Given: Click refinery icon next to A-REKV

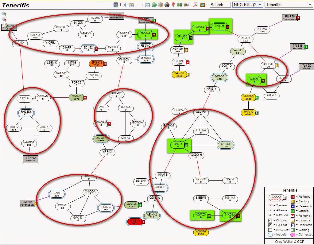Looking at the screenshot, I should [x=143, y=222].
